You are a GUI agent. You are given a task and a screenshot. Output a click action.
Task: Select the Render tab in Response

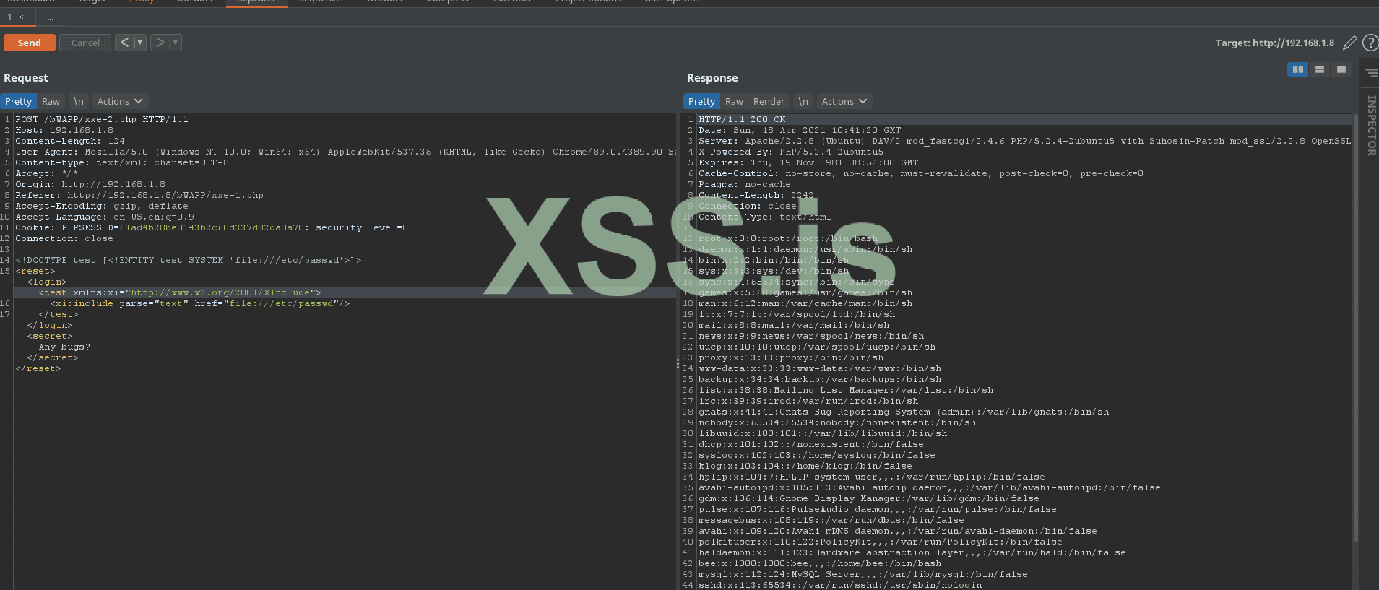769,102
